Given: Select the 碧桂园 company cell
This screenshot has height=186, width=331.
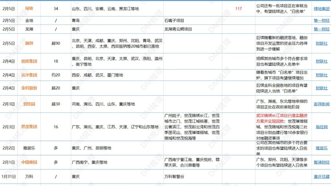Looking at the screenshot, I should click(29, 104).
